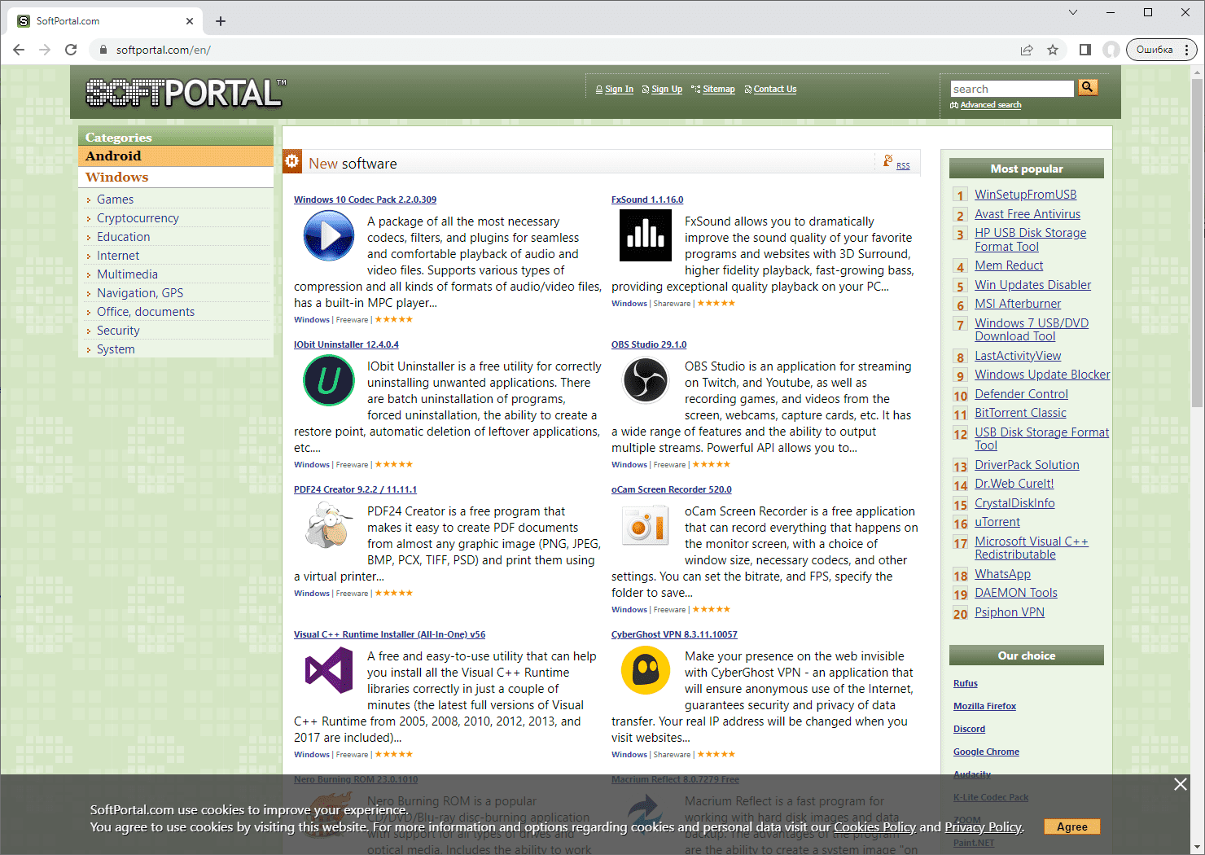
Task: Open the Office, documents category
Action: [146, 312]
